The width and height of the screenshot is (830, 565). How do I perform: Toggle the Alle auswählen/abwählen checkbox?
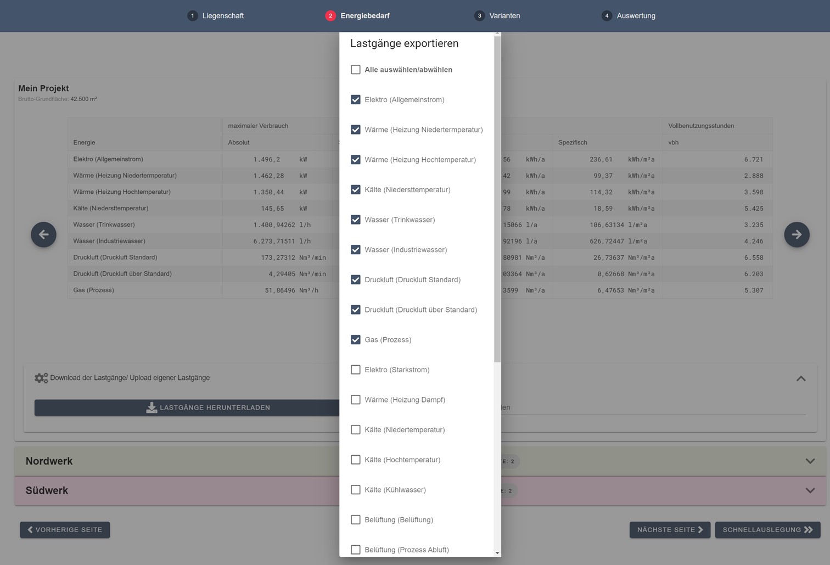[x=356, y=70]
